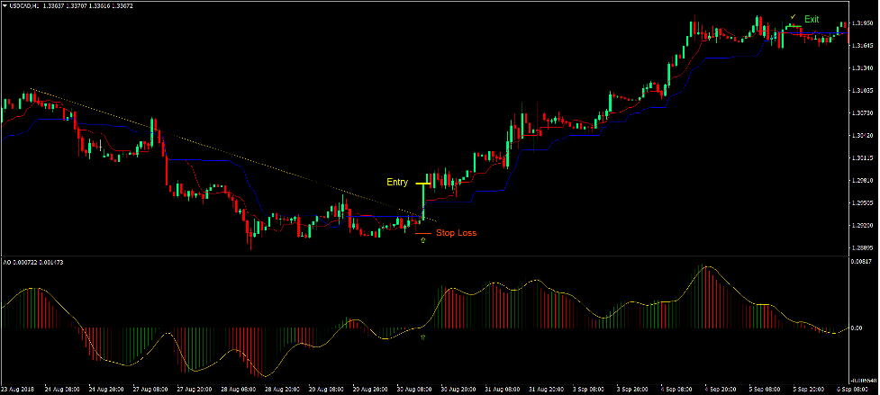
Task: Click the 29 Aug 08:00 time label
Action: [x=326, y=389]
